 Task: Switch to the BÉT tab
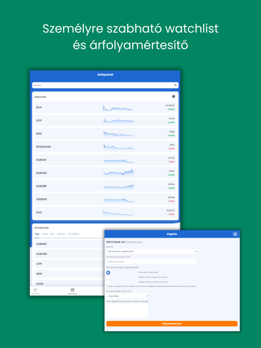tap(53, 234)
